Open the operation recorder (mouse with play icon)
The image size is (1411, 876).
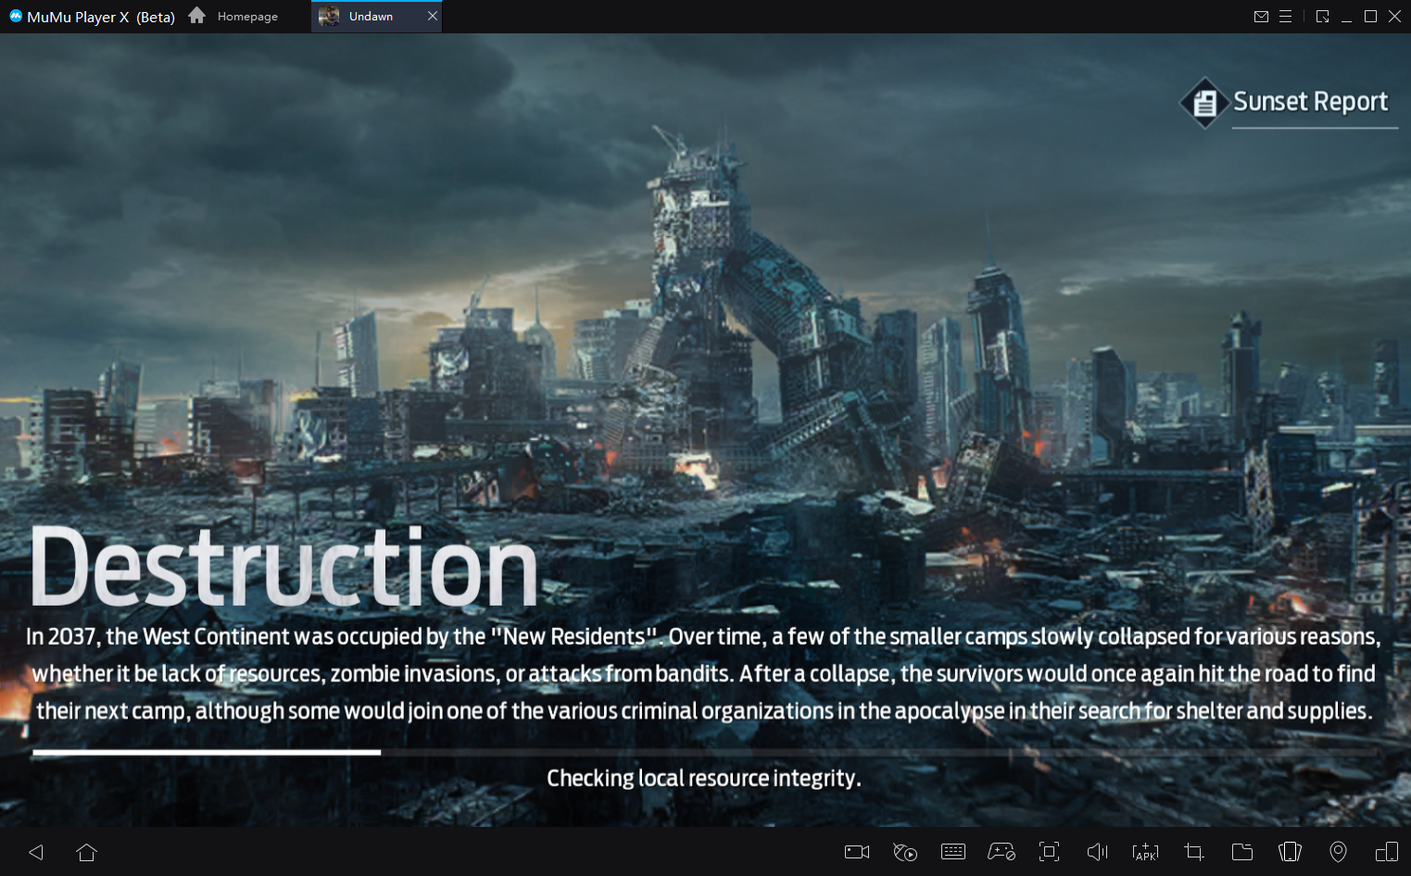click(x=904, y=852)
